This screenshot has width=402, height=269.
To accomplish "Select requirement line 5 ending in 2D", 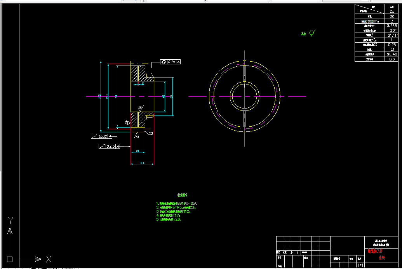I will (x=169, y=219).
